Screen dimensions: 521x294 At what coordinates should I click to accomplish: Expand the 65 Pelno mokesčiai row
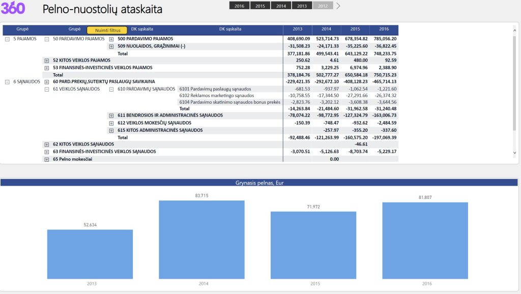tap(47, 159)
